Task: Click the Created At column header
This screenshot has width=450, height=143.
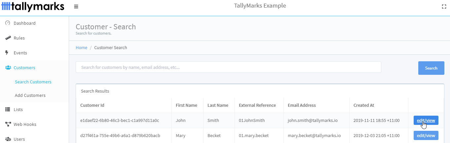Action: point(364,105)
